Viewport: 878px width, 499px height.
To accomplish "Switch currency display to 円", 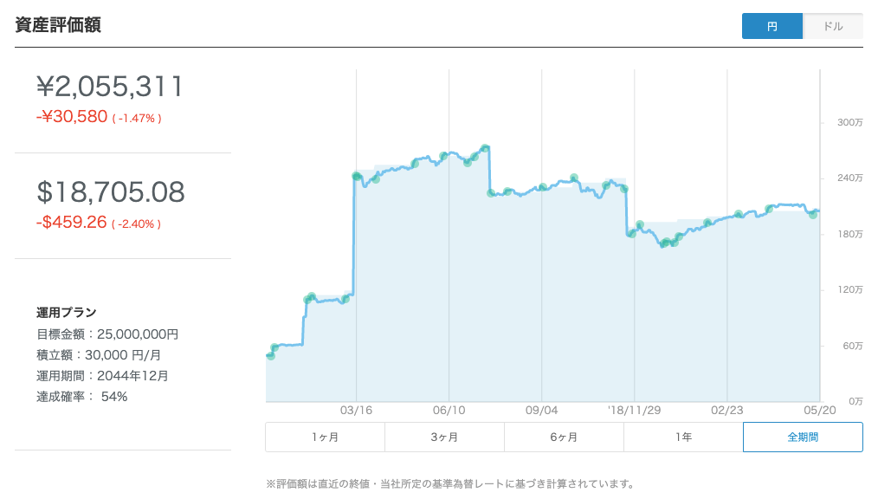I will coord(772,27).
